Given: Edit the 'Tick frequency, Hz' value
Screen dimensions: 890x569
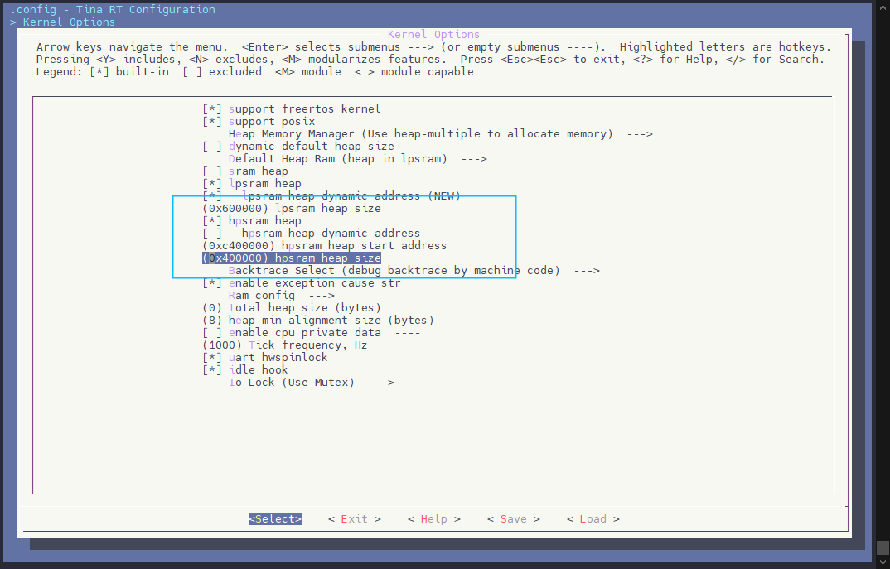Looking at the screenshot, I should 285,345.
